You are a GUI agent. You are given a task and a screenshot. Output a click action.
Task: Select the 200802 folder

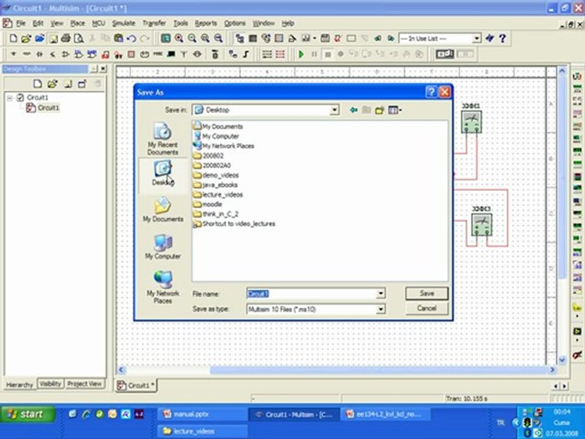tap(208, 155)
